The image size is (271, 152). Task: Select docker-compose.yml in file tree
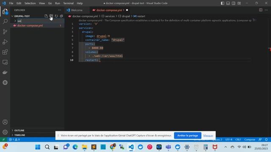click(x=37, y=25)
